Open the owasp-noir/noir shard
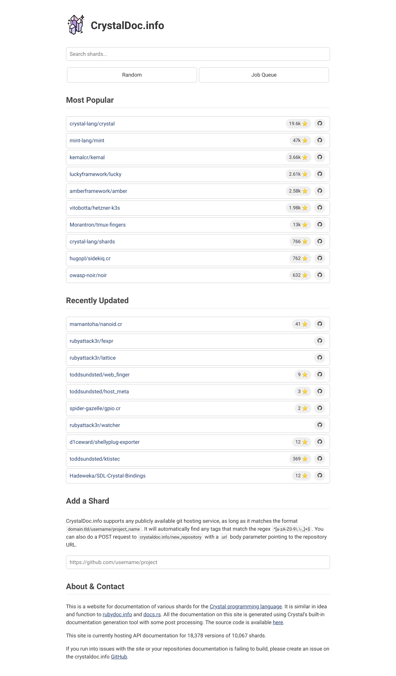Viewport: 396px width, 676px height. pos(88,275)
